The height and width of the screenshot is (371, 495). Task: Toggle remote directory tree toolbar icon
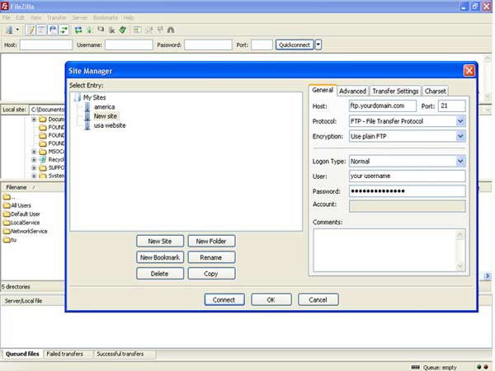coord(53,30)
